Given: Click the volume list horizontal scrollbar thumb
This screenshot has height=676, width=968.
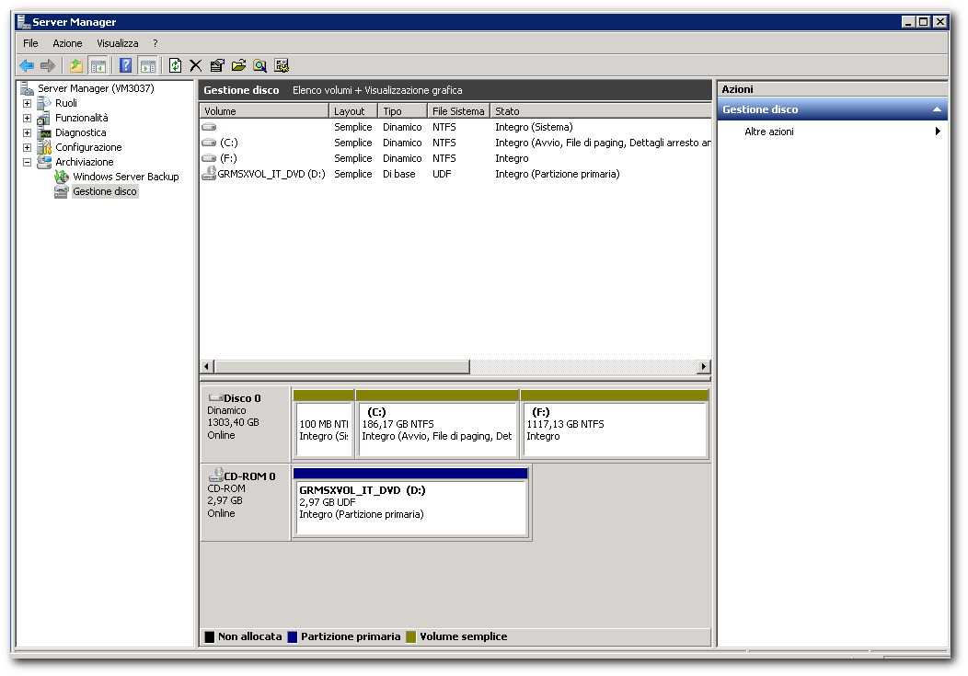Looking at the screenshot, I should coord(342,366).
